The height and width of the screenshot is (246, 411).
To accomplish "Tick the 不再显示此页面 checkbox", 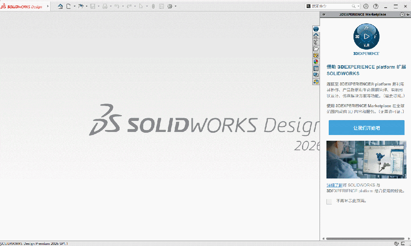I will (329, 201).
